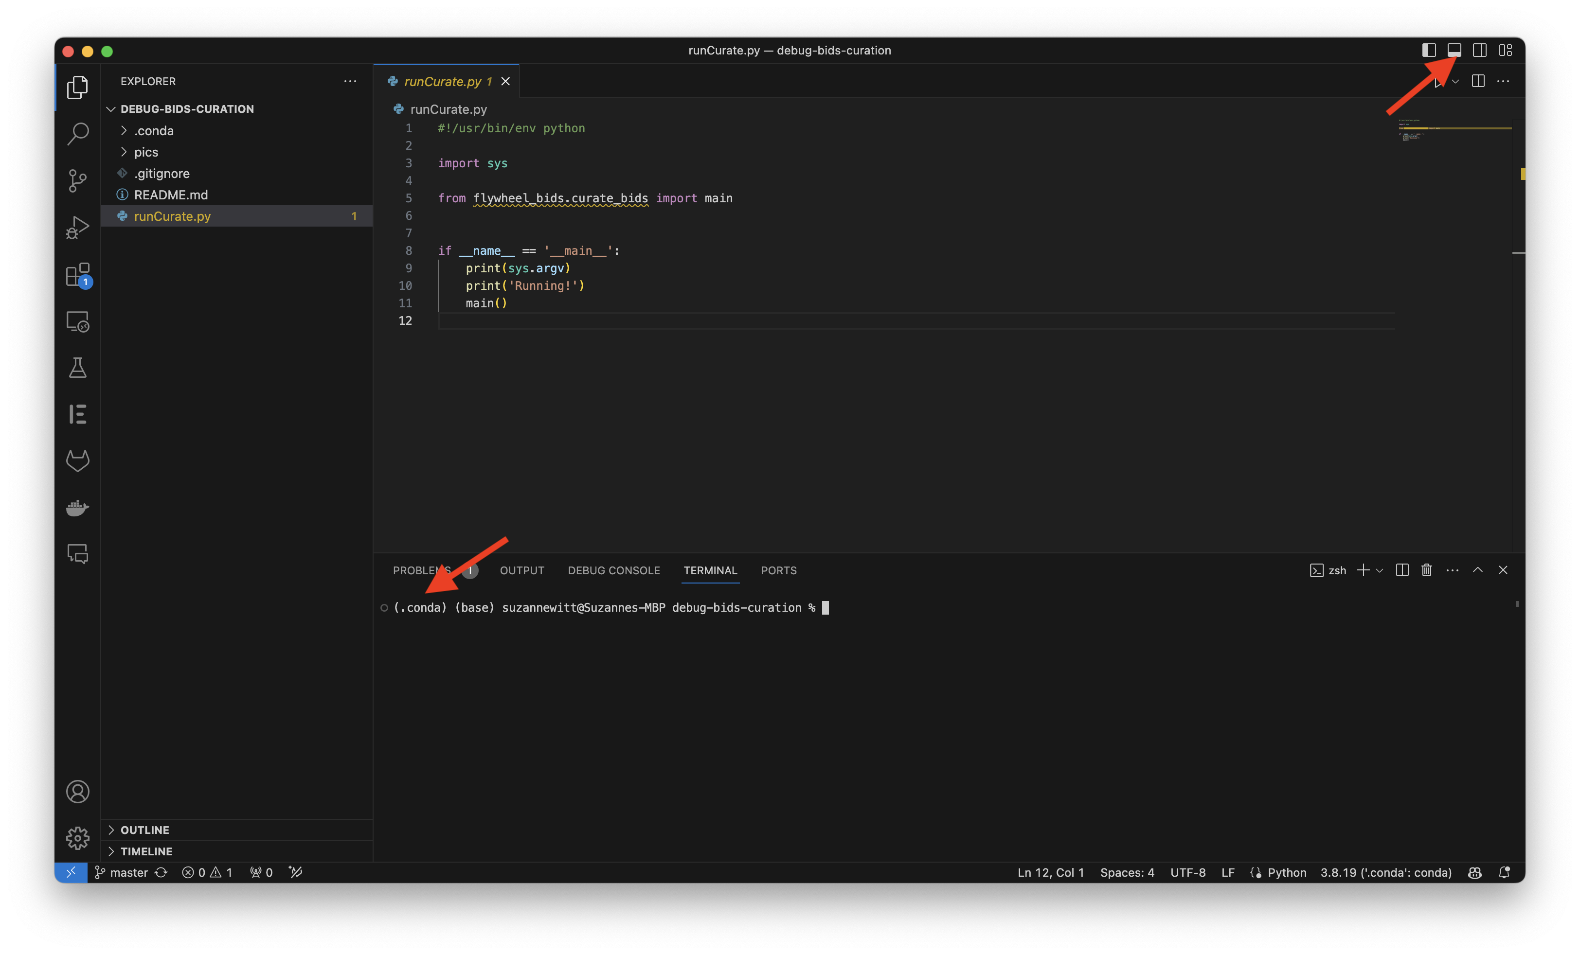This screenshot has width=1580, height=955.
Task: Change indentation via Spaces: 4
Action: click(x=1127, y=872)
